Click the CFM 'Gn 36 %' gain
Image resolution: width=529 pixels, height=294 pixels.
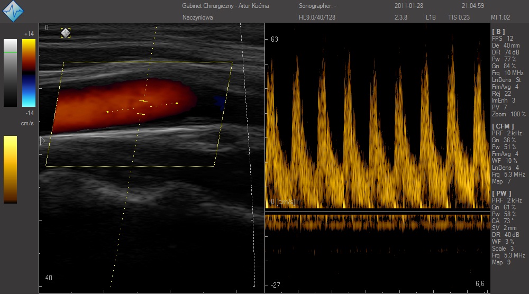pyautogui.click(x=504, y=140)
